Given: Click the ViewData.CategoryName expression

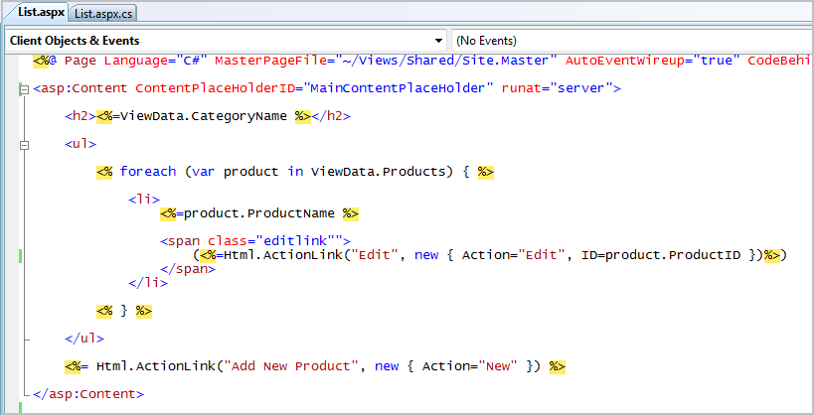Looking at the screenshot, I should click(x=204, y=116).
